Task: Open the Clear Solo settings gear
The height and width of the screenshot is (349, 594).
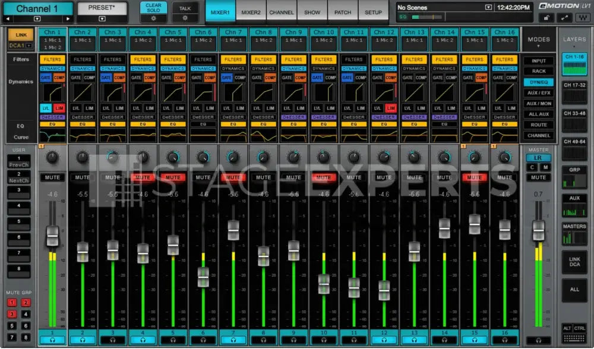Action: [x=153, y=18]
